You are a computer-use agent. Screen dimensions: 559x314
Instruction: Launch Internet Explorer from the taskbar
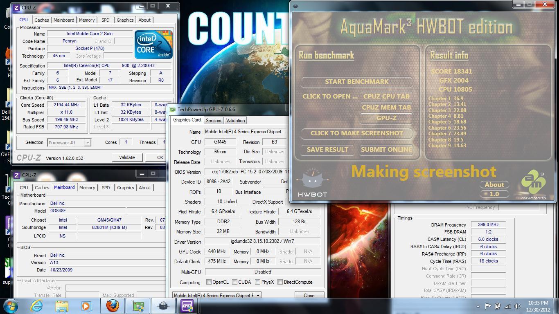pyautogui.click(x=37, y=306)
